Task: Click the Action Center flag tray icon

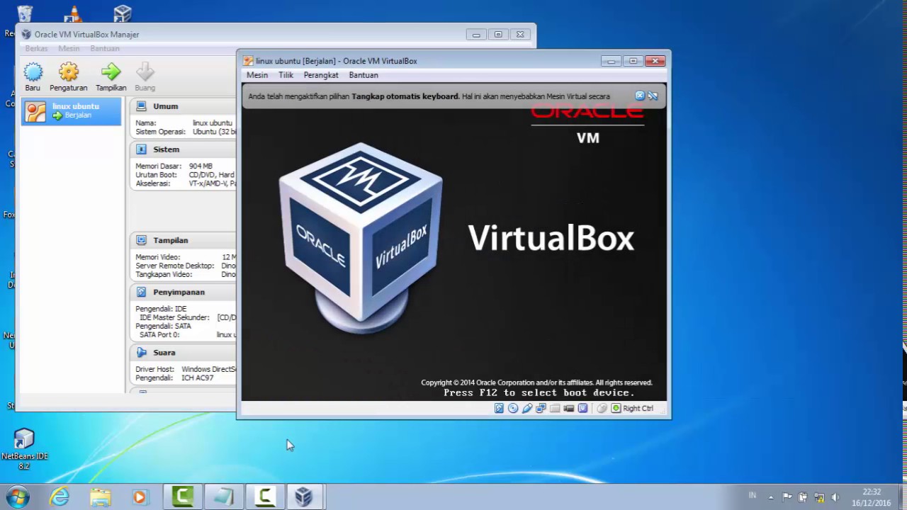Action: (787, 497)
